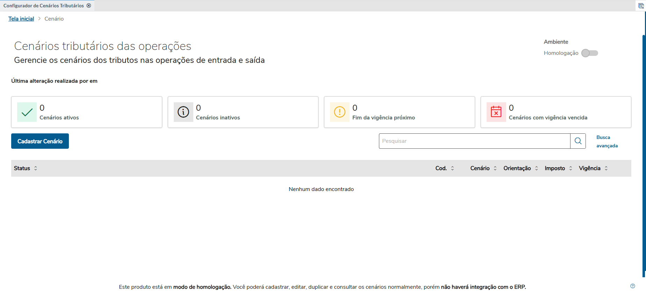
Task: Toggle the Homologação environment switch
Action: [x=590, y=53]
